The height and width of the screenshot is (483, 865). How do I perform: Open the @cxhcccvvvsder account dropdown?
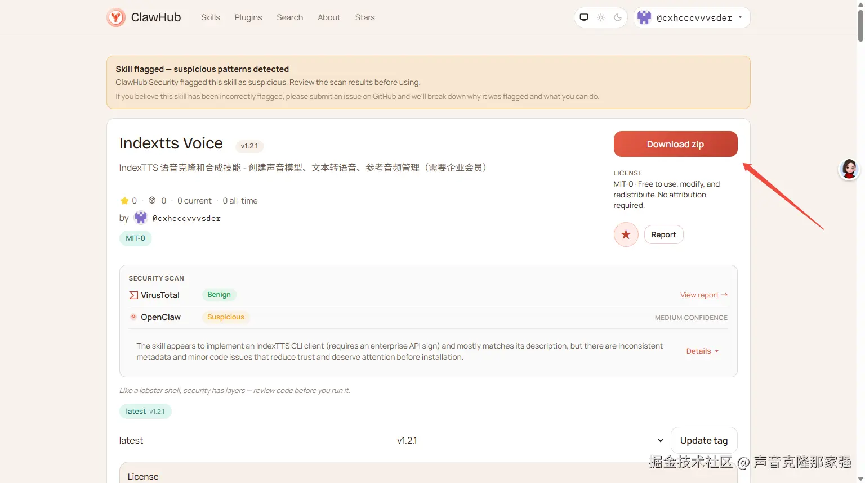pyautogui.click(x=692, y=17)
